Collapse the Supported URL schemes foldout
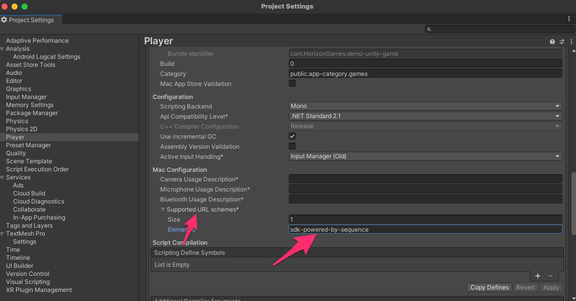 point(163,210)
